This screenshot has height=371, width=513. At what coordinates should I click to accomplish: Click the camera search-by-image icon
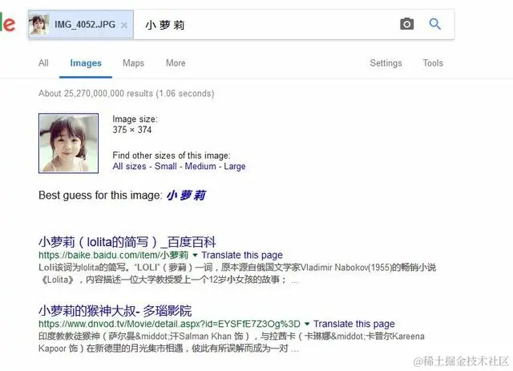coord(406,24)
